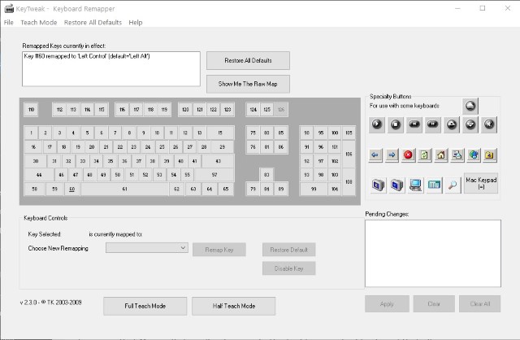Click inside the Pending Changes list box
Viewport: 520px width, 340px height.
tap(433, 253)
